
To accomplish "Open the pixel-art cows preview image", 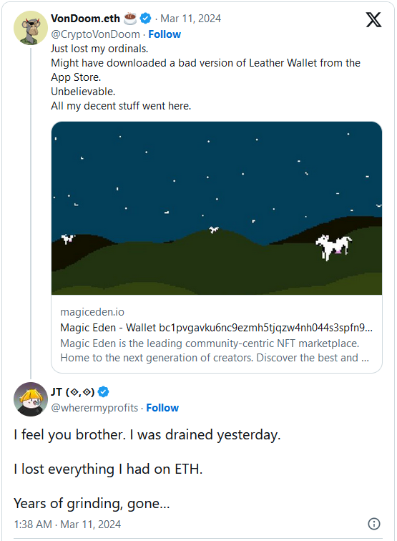I will point(217,208).
